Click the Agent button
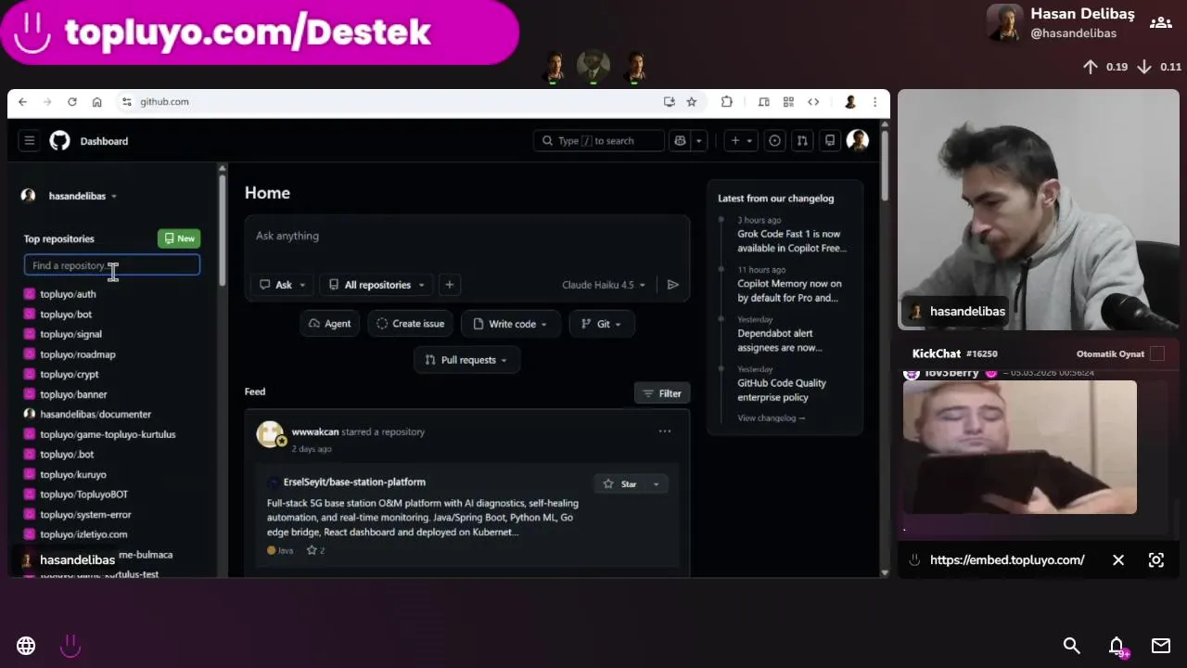The height and width of the screenshot is (668, 1187). click(329, 324)
